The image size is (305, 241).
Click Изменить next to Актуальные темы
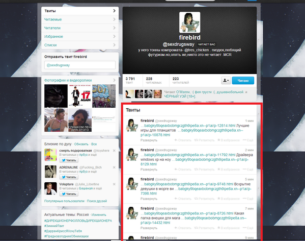pyautogui.click(x=99, y=214)
